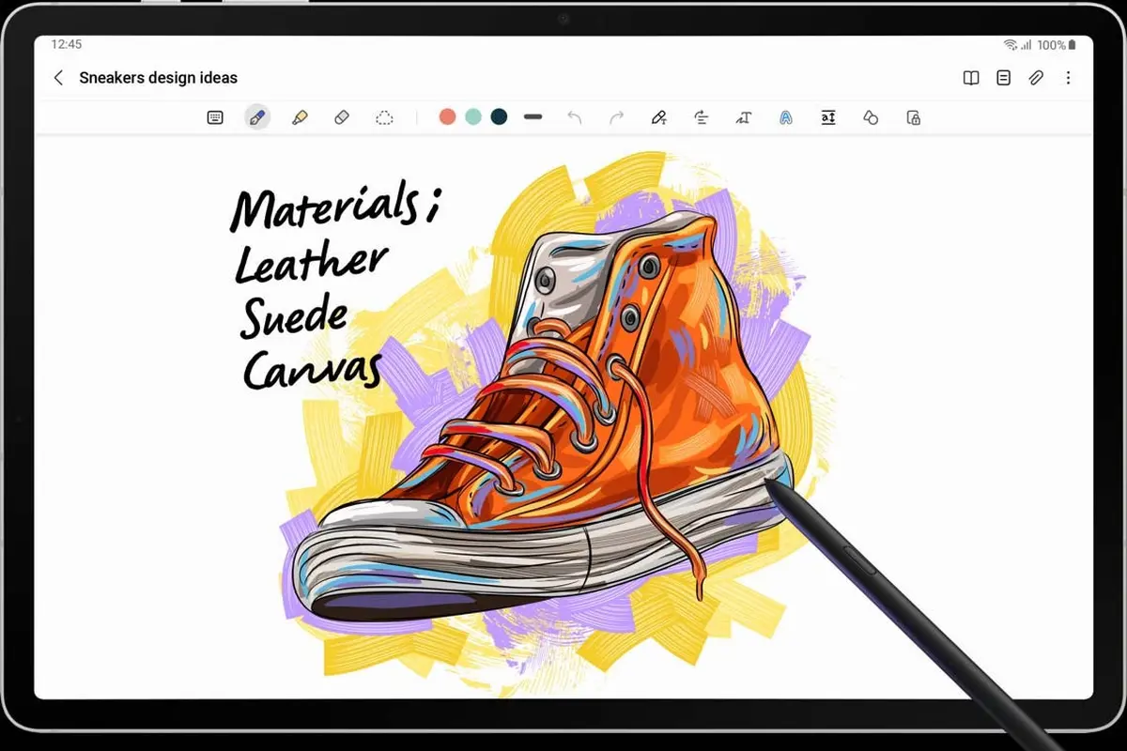This screenshot has height=751, width=1127.
Task: Open the text style A icon
Action: 786,117
